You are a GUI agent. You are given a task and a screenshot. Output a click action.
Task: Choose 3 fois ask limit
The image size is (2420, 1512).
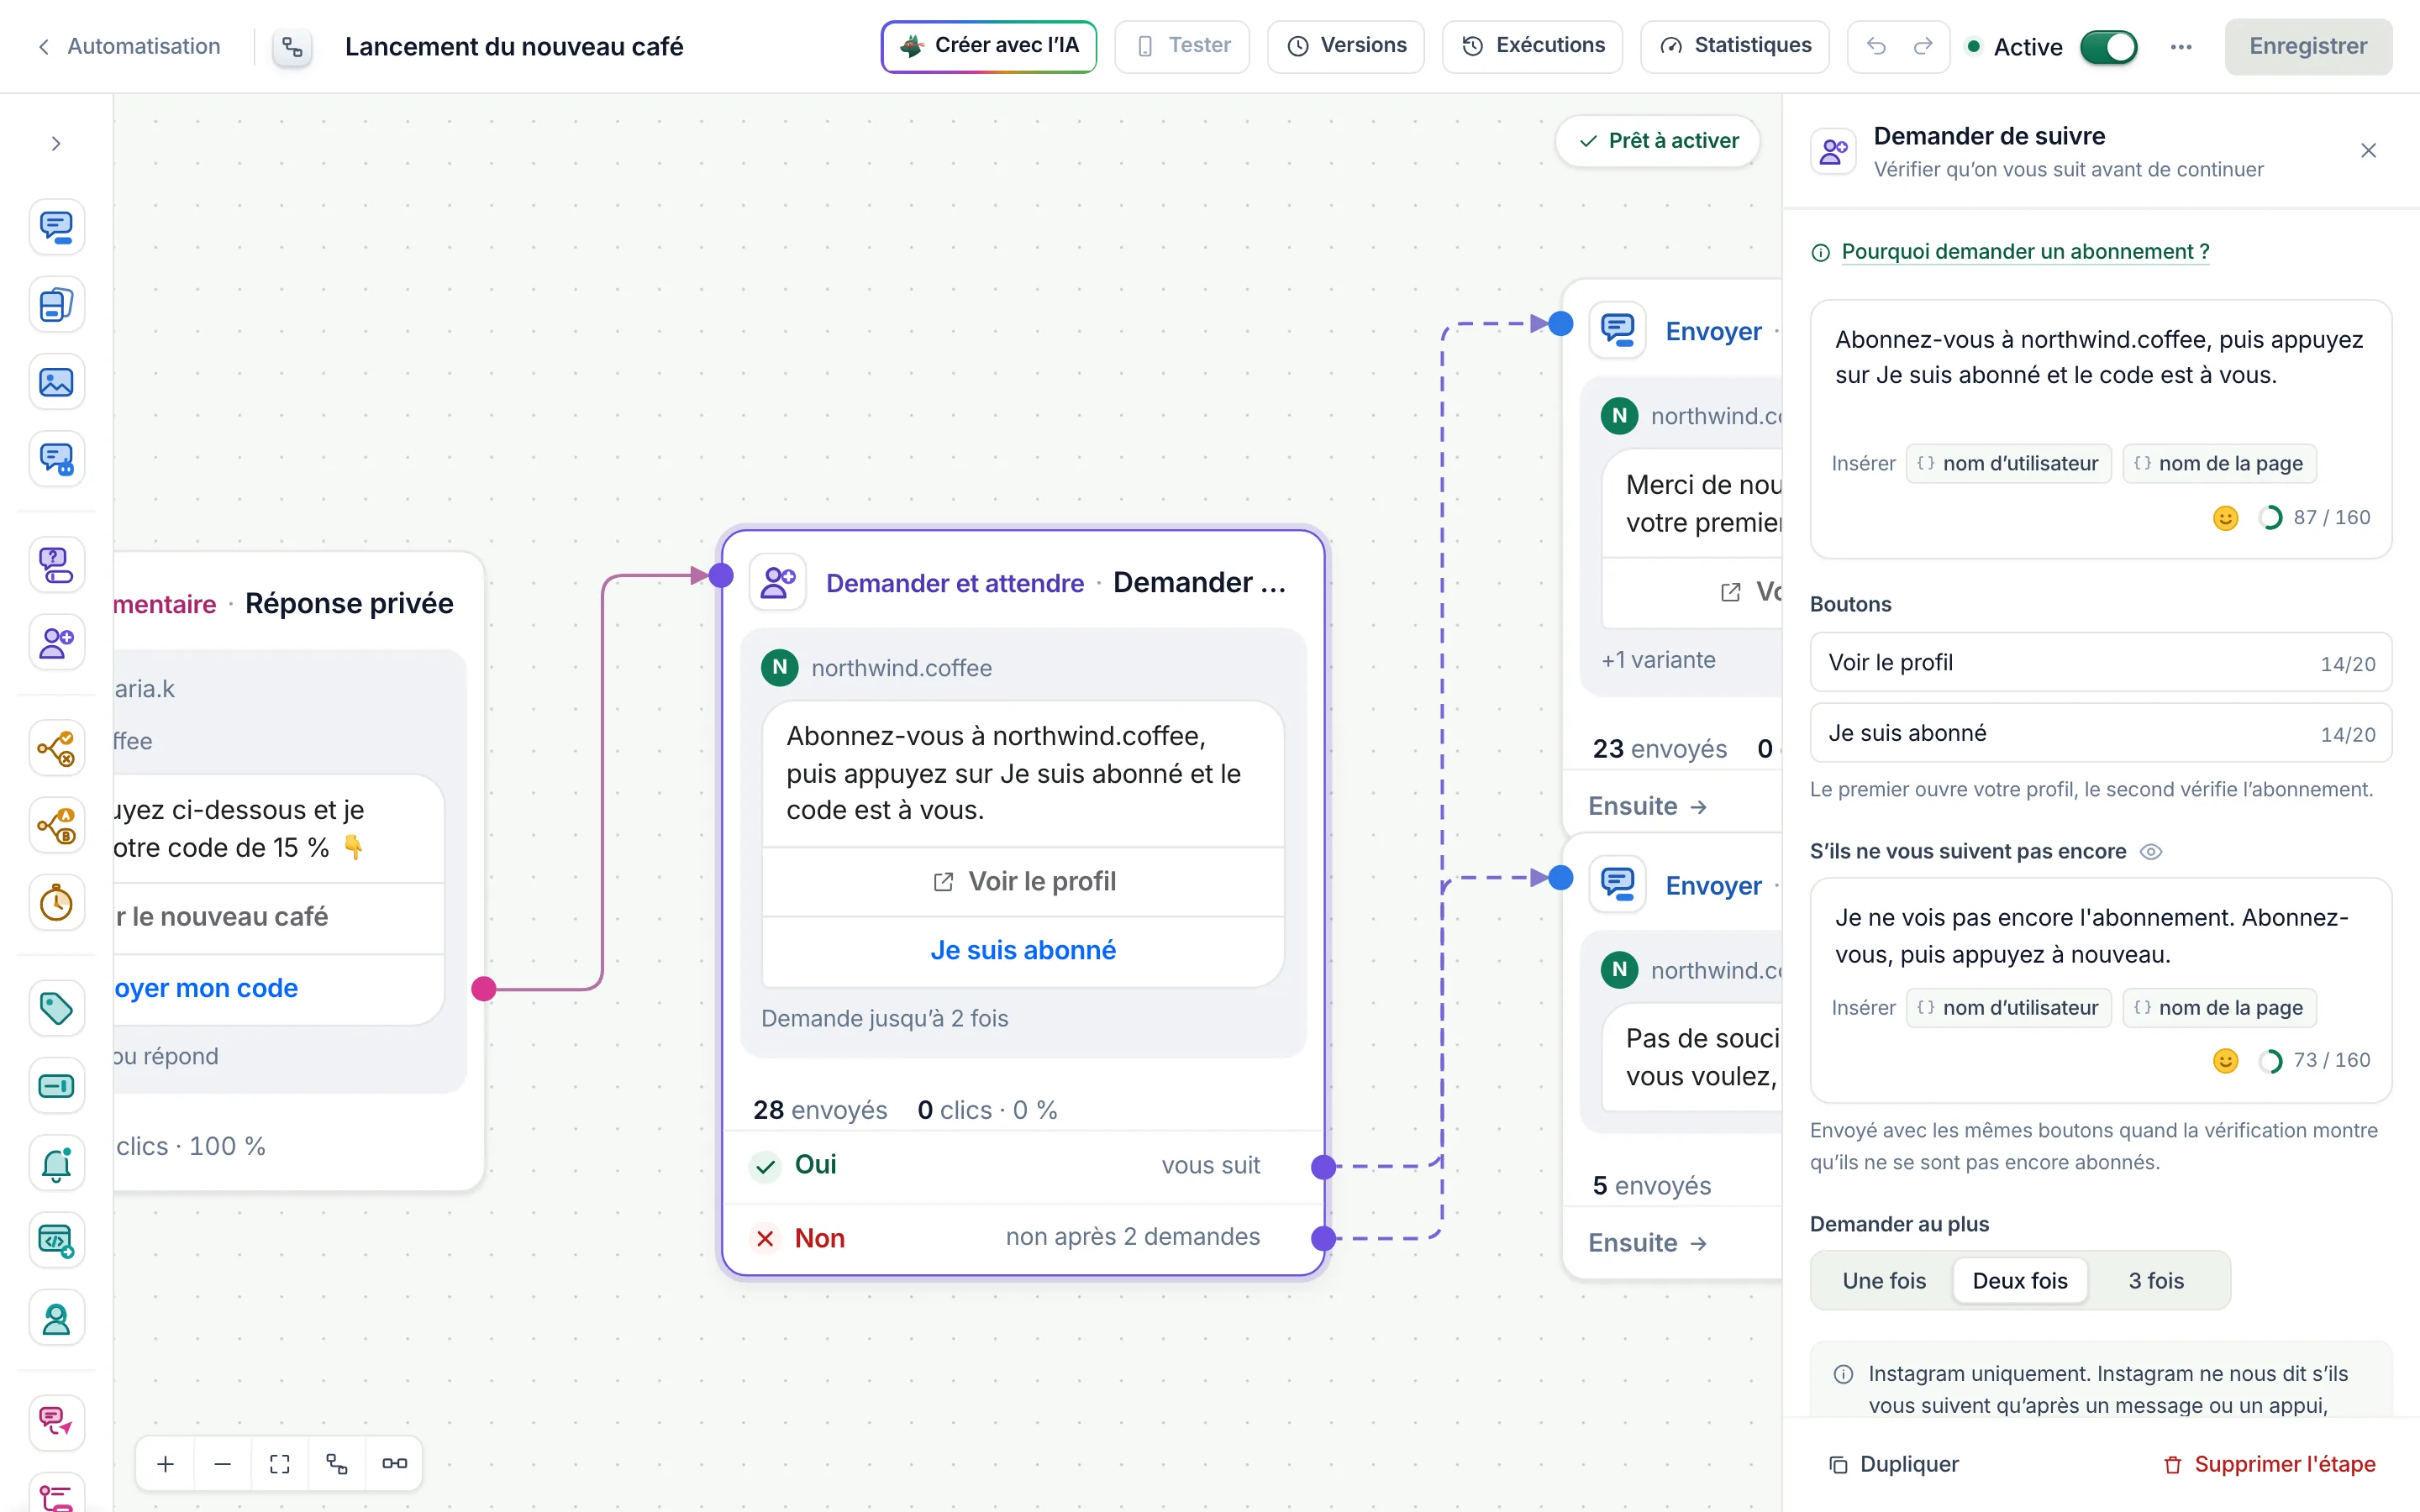click(x=2156, y=1280)
